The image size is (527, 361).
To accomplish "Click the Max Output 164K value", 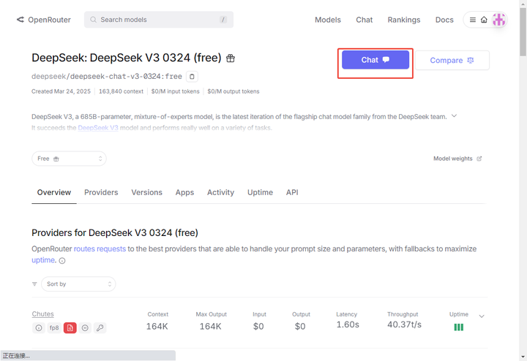I will [210, 327].
